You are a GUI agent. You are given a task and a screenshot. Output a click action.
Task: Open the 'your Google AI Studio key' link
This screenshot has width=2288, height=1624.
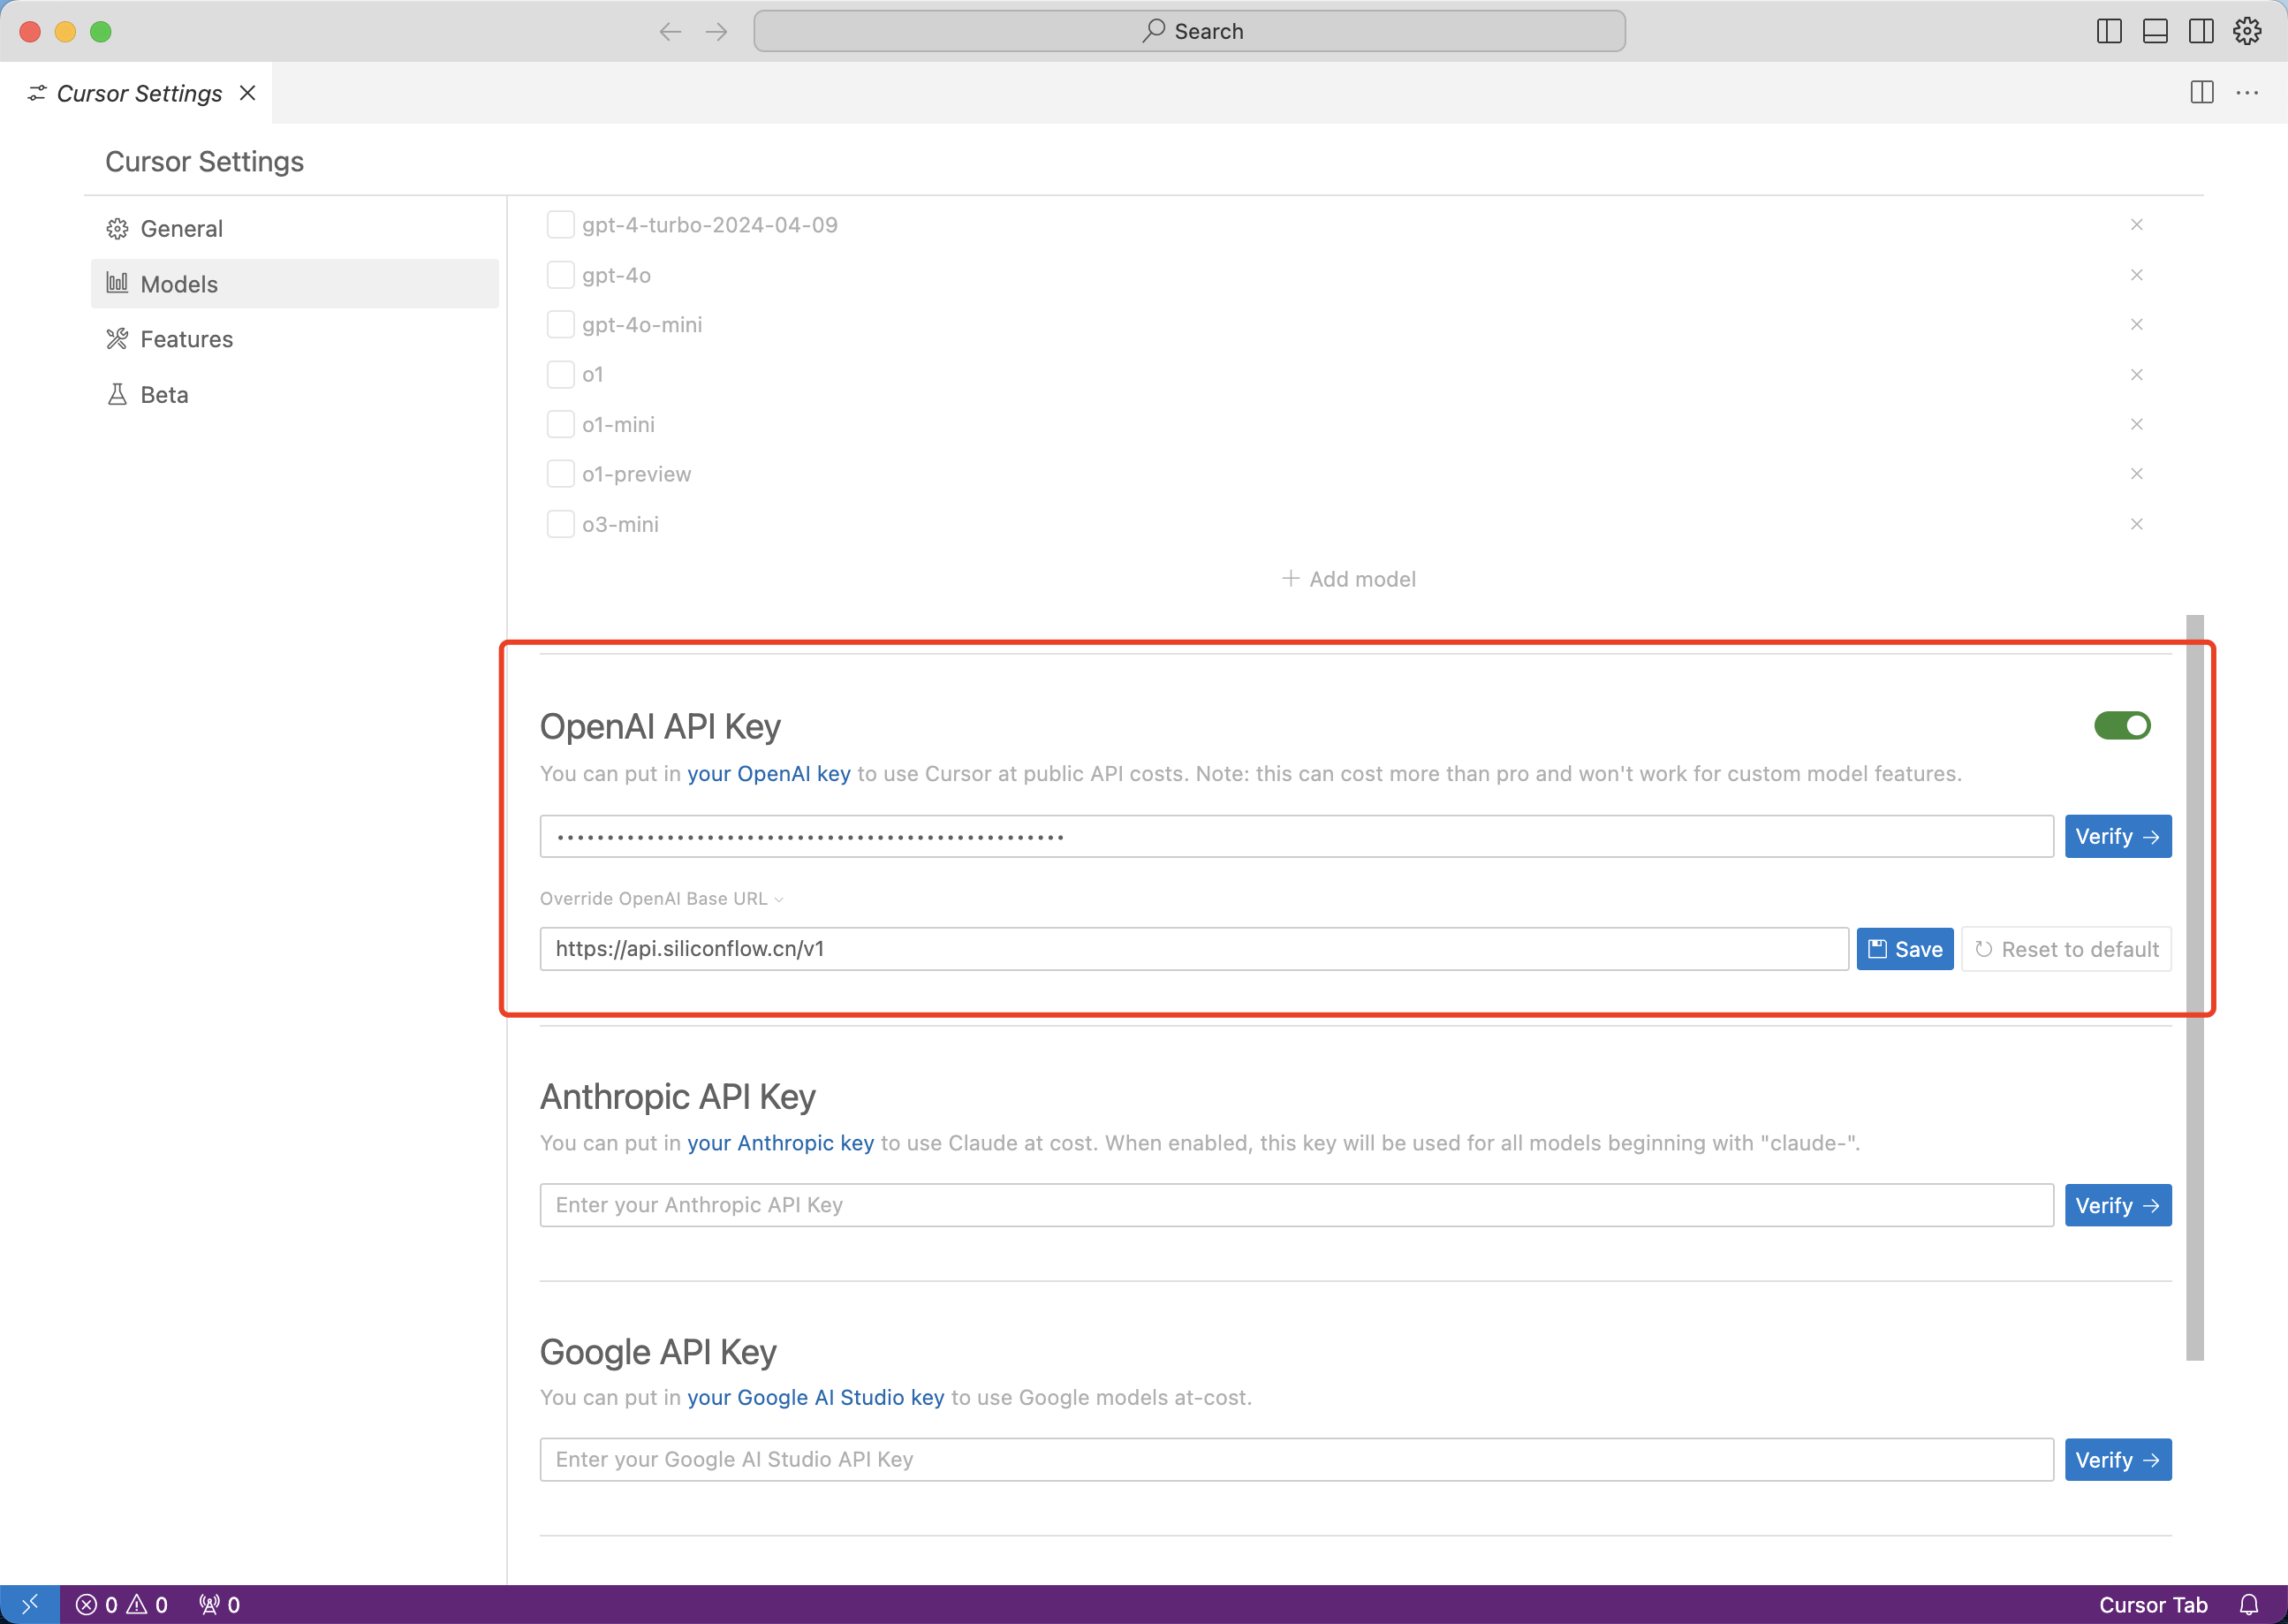click(x=815, y=1398)
